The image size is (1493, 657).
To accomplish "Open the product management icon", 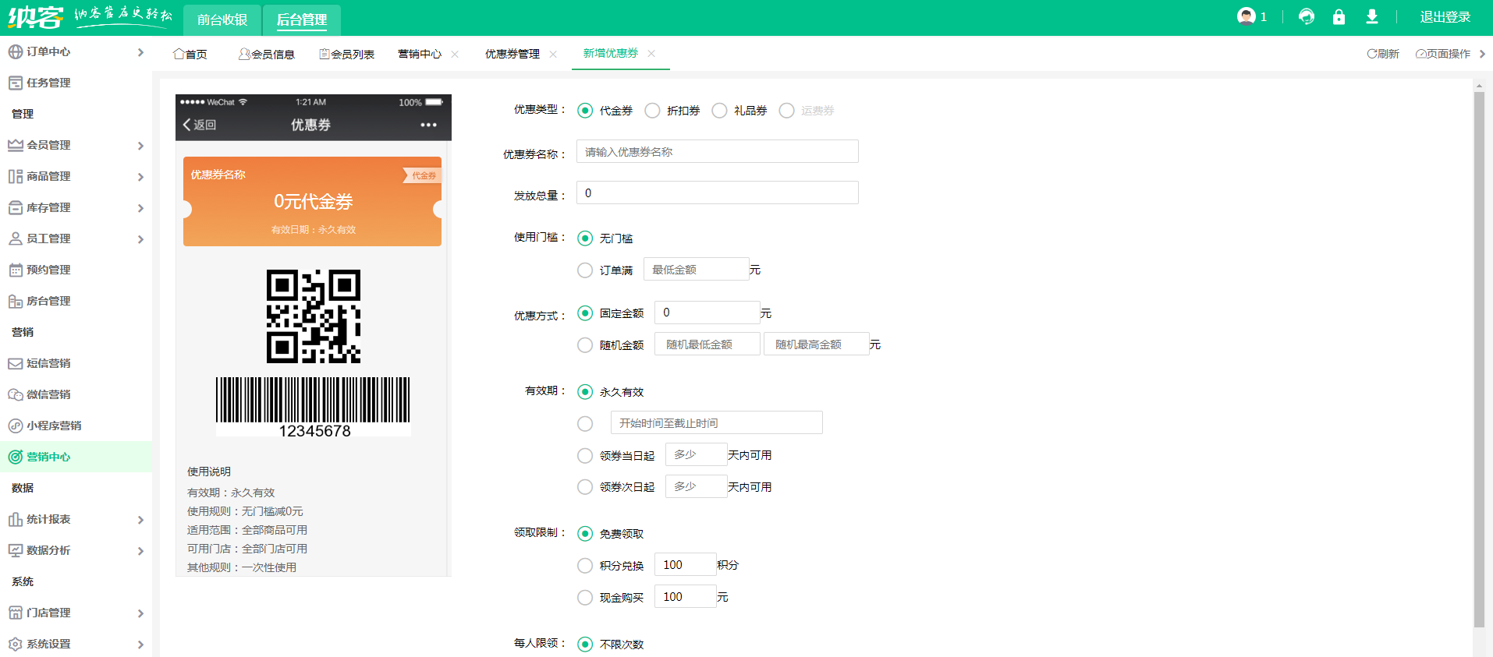I will (16, 176).
